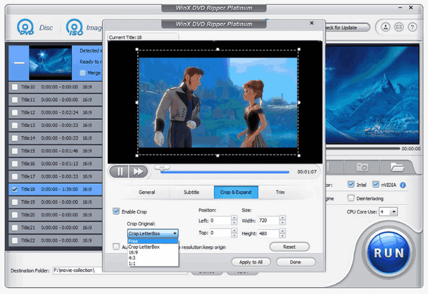The width and height of the screenshot is (428, 294).
Task: Decrease the crop Height value
Action: 283,236
